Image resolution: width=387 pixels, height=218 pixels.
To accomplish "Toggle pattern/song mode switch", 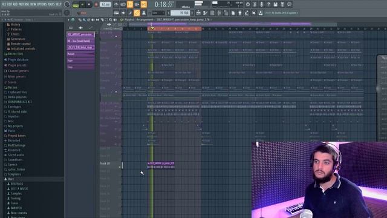I will click(x=75, y=4).
